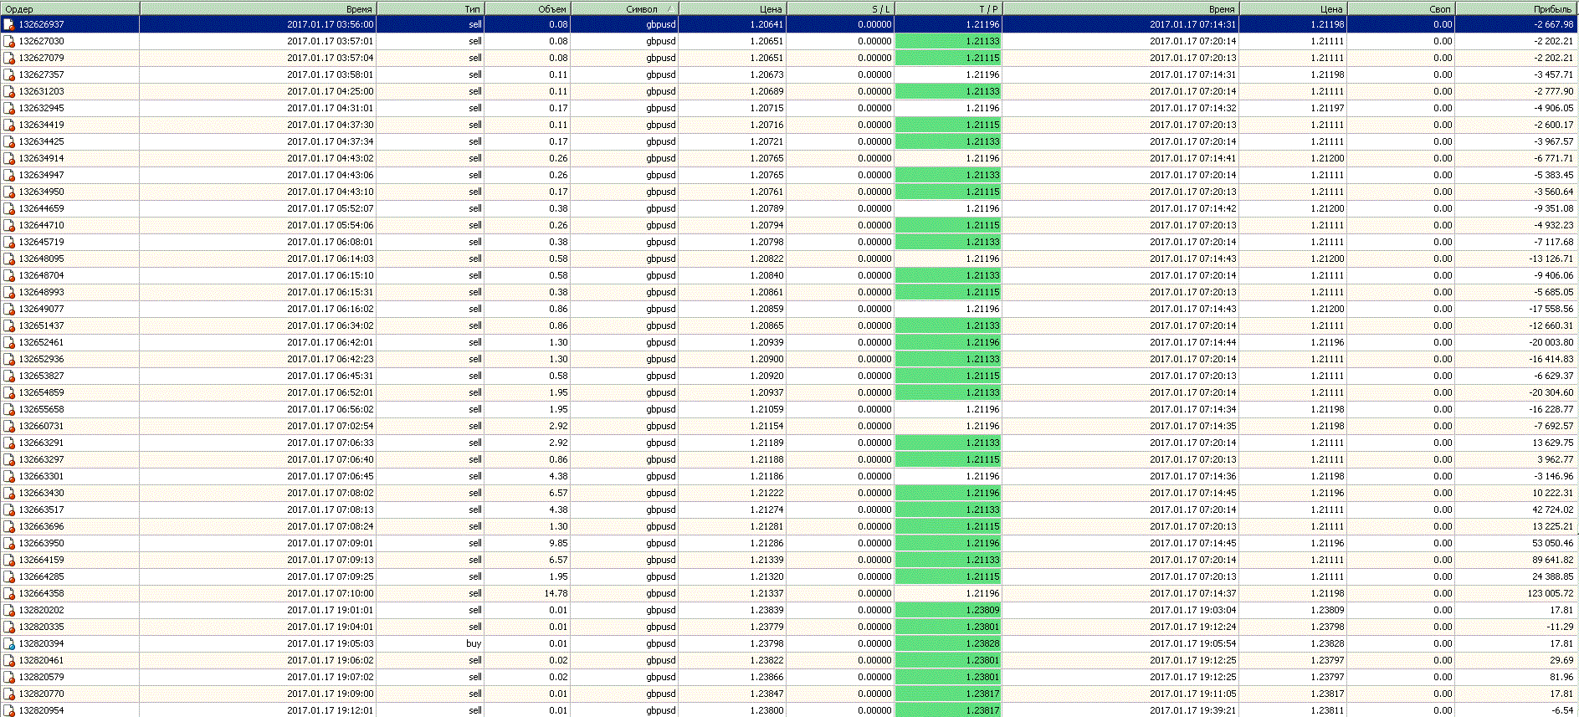Screen dimensions: 1579x717
Task: Click the order icon for 132626937
Action: [9, 24]
